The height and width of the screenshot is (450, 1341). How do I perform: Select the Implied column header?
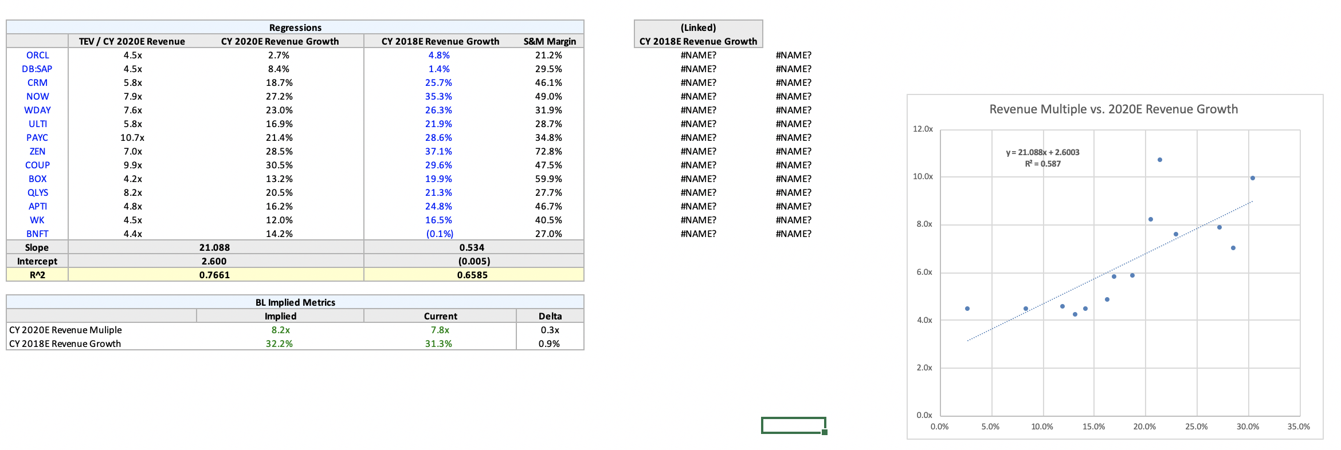point(280,316)
